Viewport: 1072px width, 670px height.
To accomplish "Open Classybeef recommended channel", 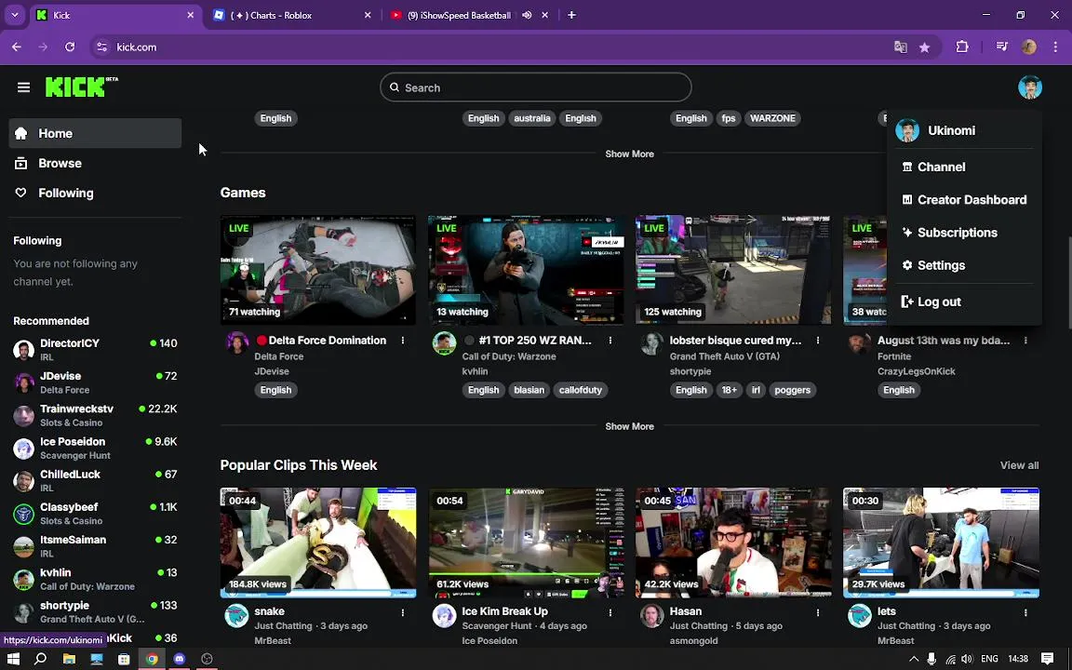I will click(95, 514).
